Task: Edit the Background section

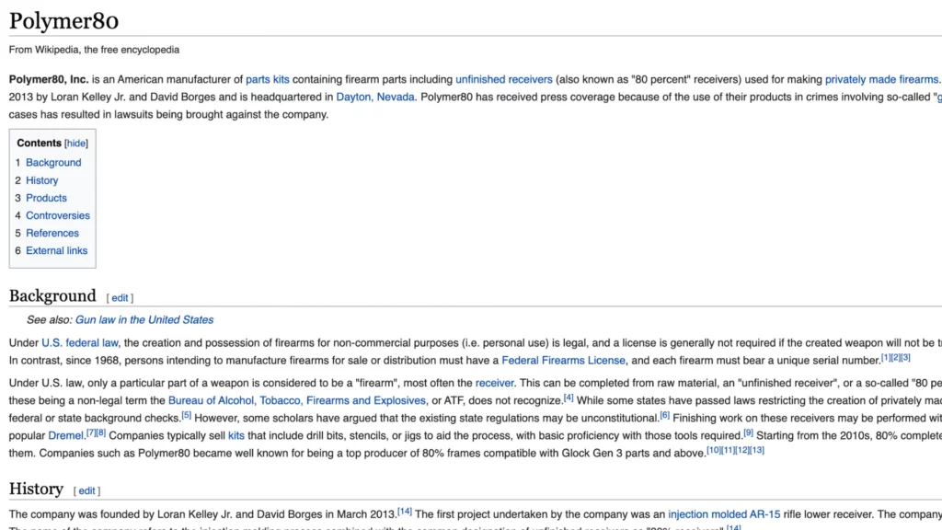Action: coord(120,298)
